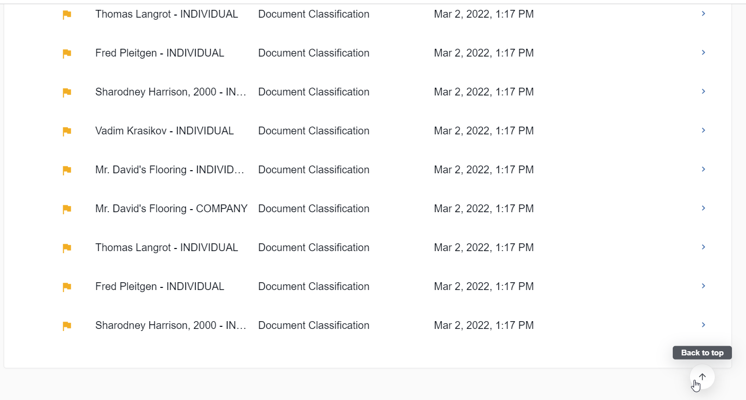
Task: Expand the last Sharodney Harrison row chevron
Action: click(x=703, y=325)
